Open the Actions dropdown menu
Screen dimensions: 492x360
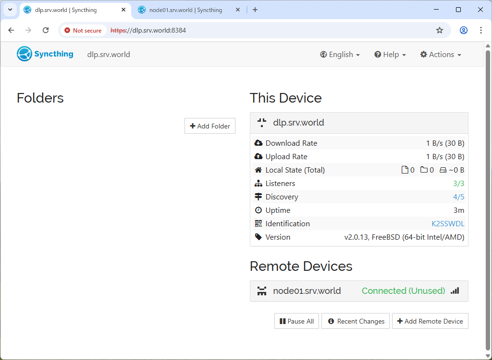click(x=440, y=55)
